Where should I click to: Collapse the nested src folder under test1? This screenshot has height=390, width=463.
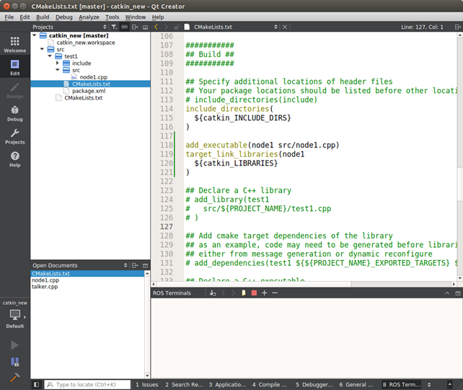58,70
